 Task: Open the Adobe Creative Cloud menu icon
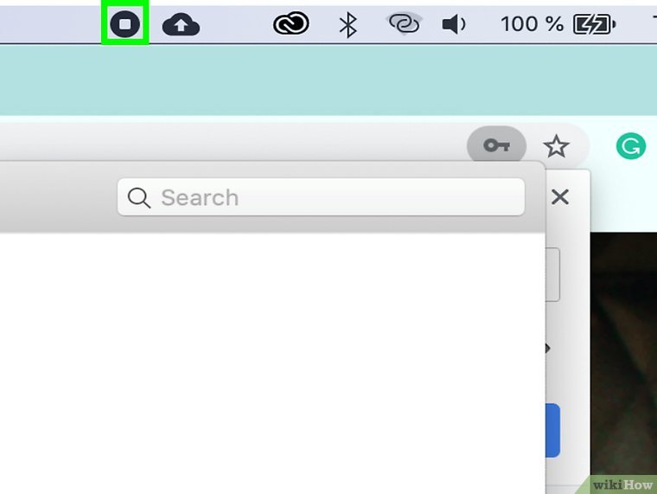(291, 23)
